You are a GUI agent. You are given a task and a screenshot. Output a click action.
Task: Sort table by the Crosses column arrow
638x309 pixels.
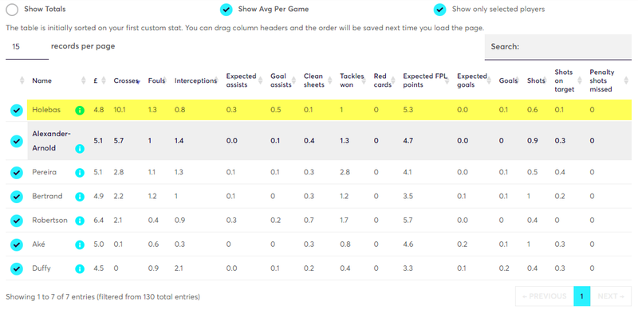pyautogui.click(x=138, y=81)
